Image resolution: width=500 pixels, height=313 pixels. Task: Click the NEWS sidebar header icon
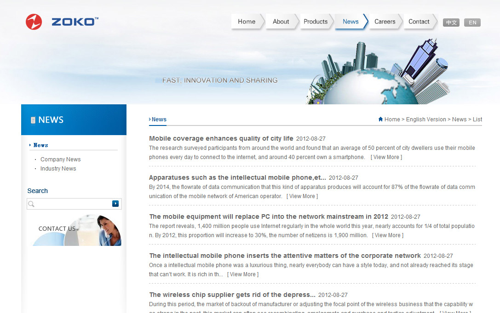coord(33,120)
